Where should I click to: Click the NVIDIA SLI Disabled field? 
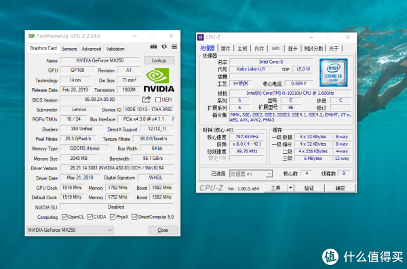coord(116,207)
